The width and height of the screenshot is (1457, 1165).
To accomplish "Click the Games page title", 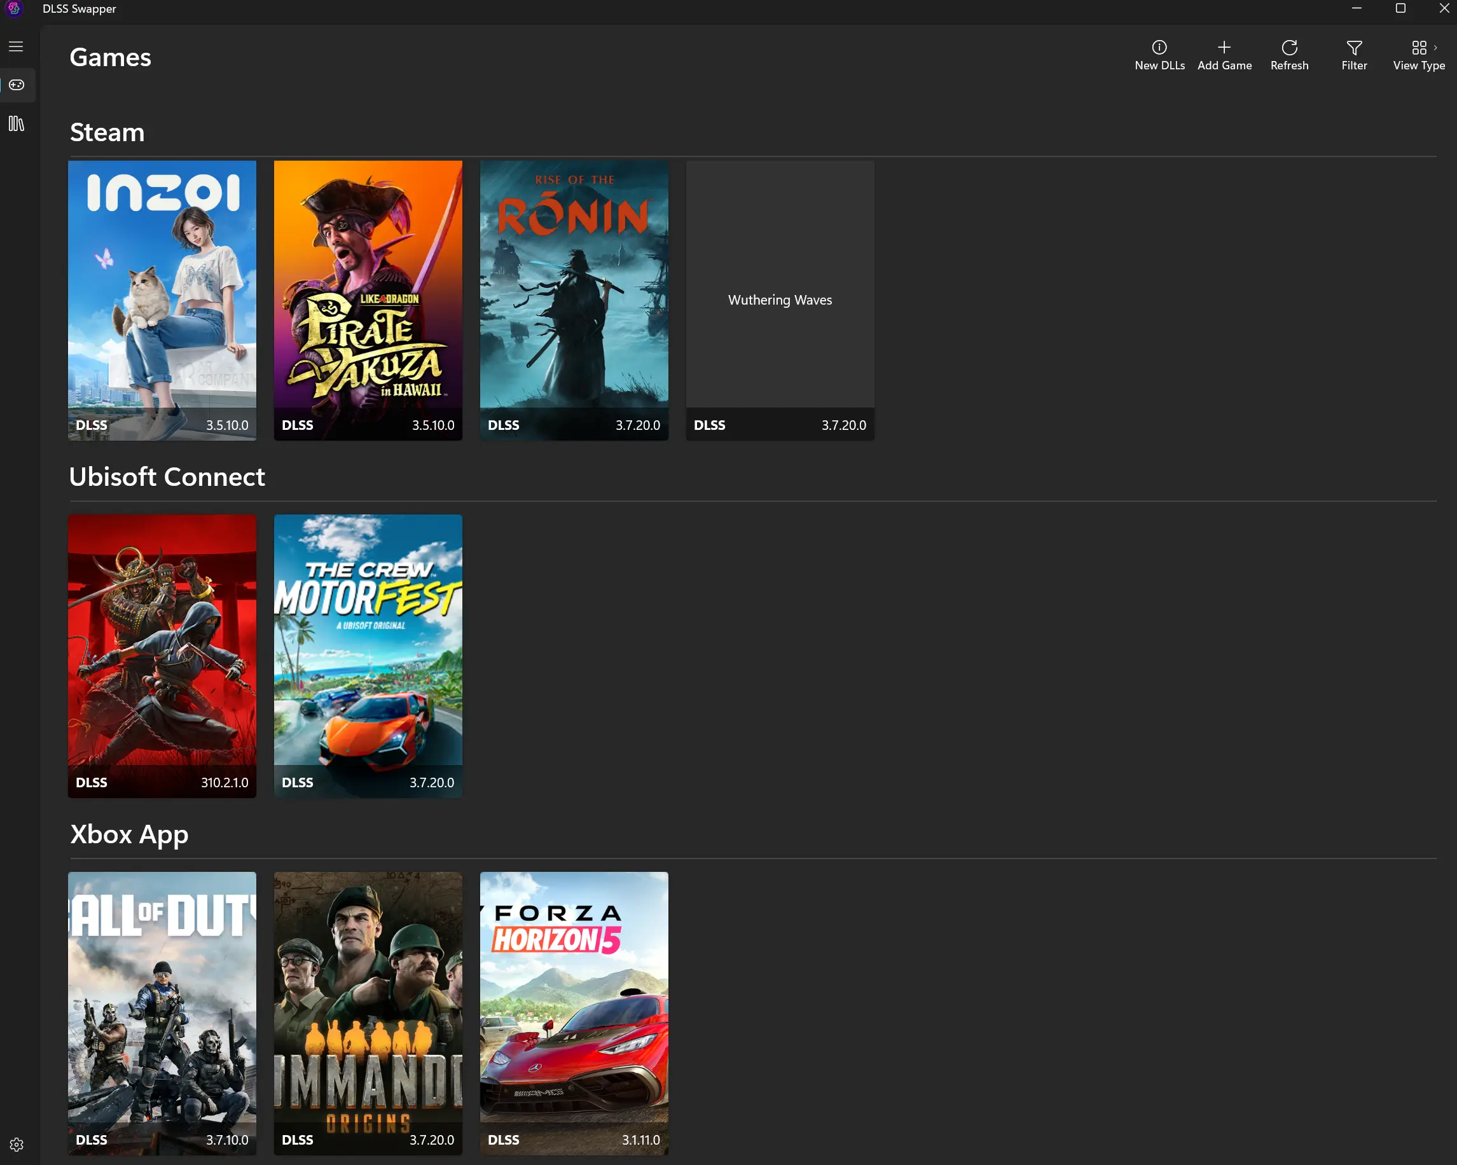I will 110,57.
